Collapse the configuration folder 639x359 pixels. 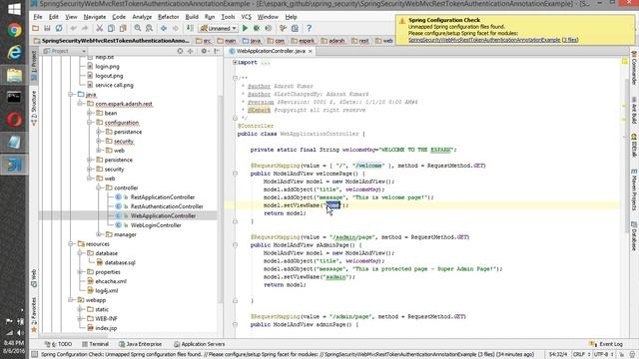click(89, 123)
